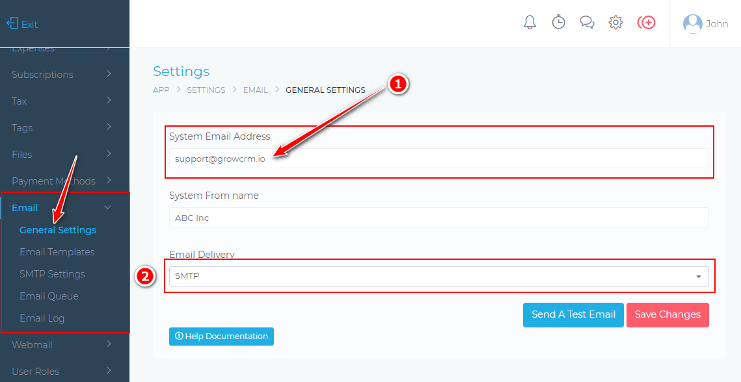
Task: Go to SMTP Settings page
Action: 52,274
